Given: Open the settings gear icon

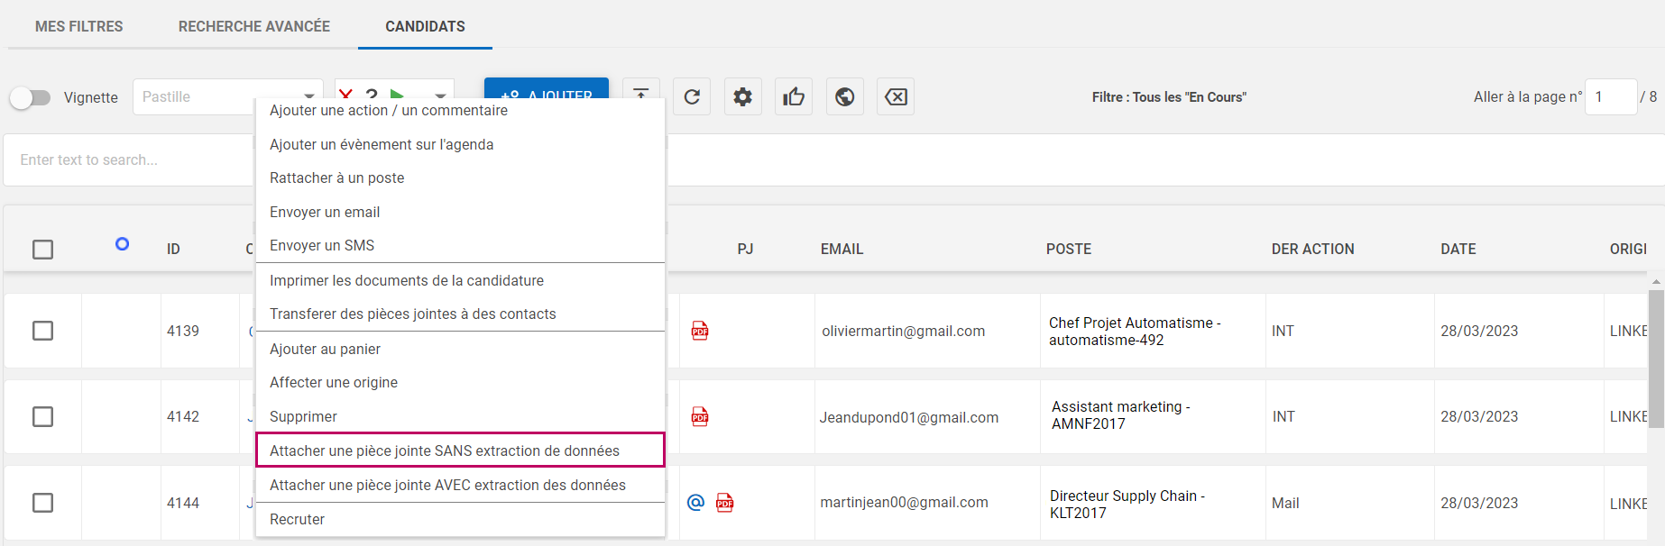Looking at the screenshot, I should point(742,96).
